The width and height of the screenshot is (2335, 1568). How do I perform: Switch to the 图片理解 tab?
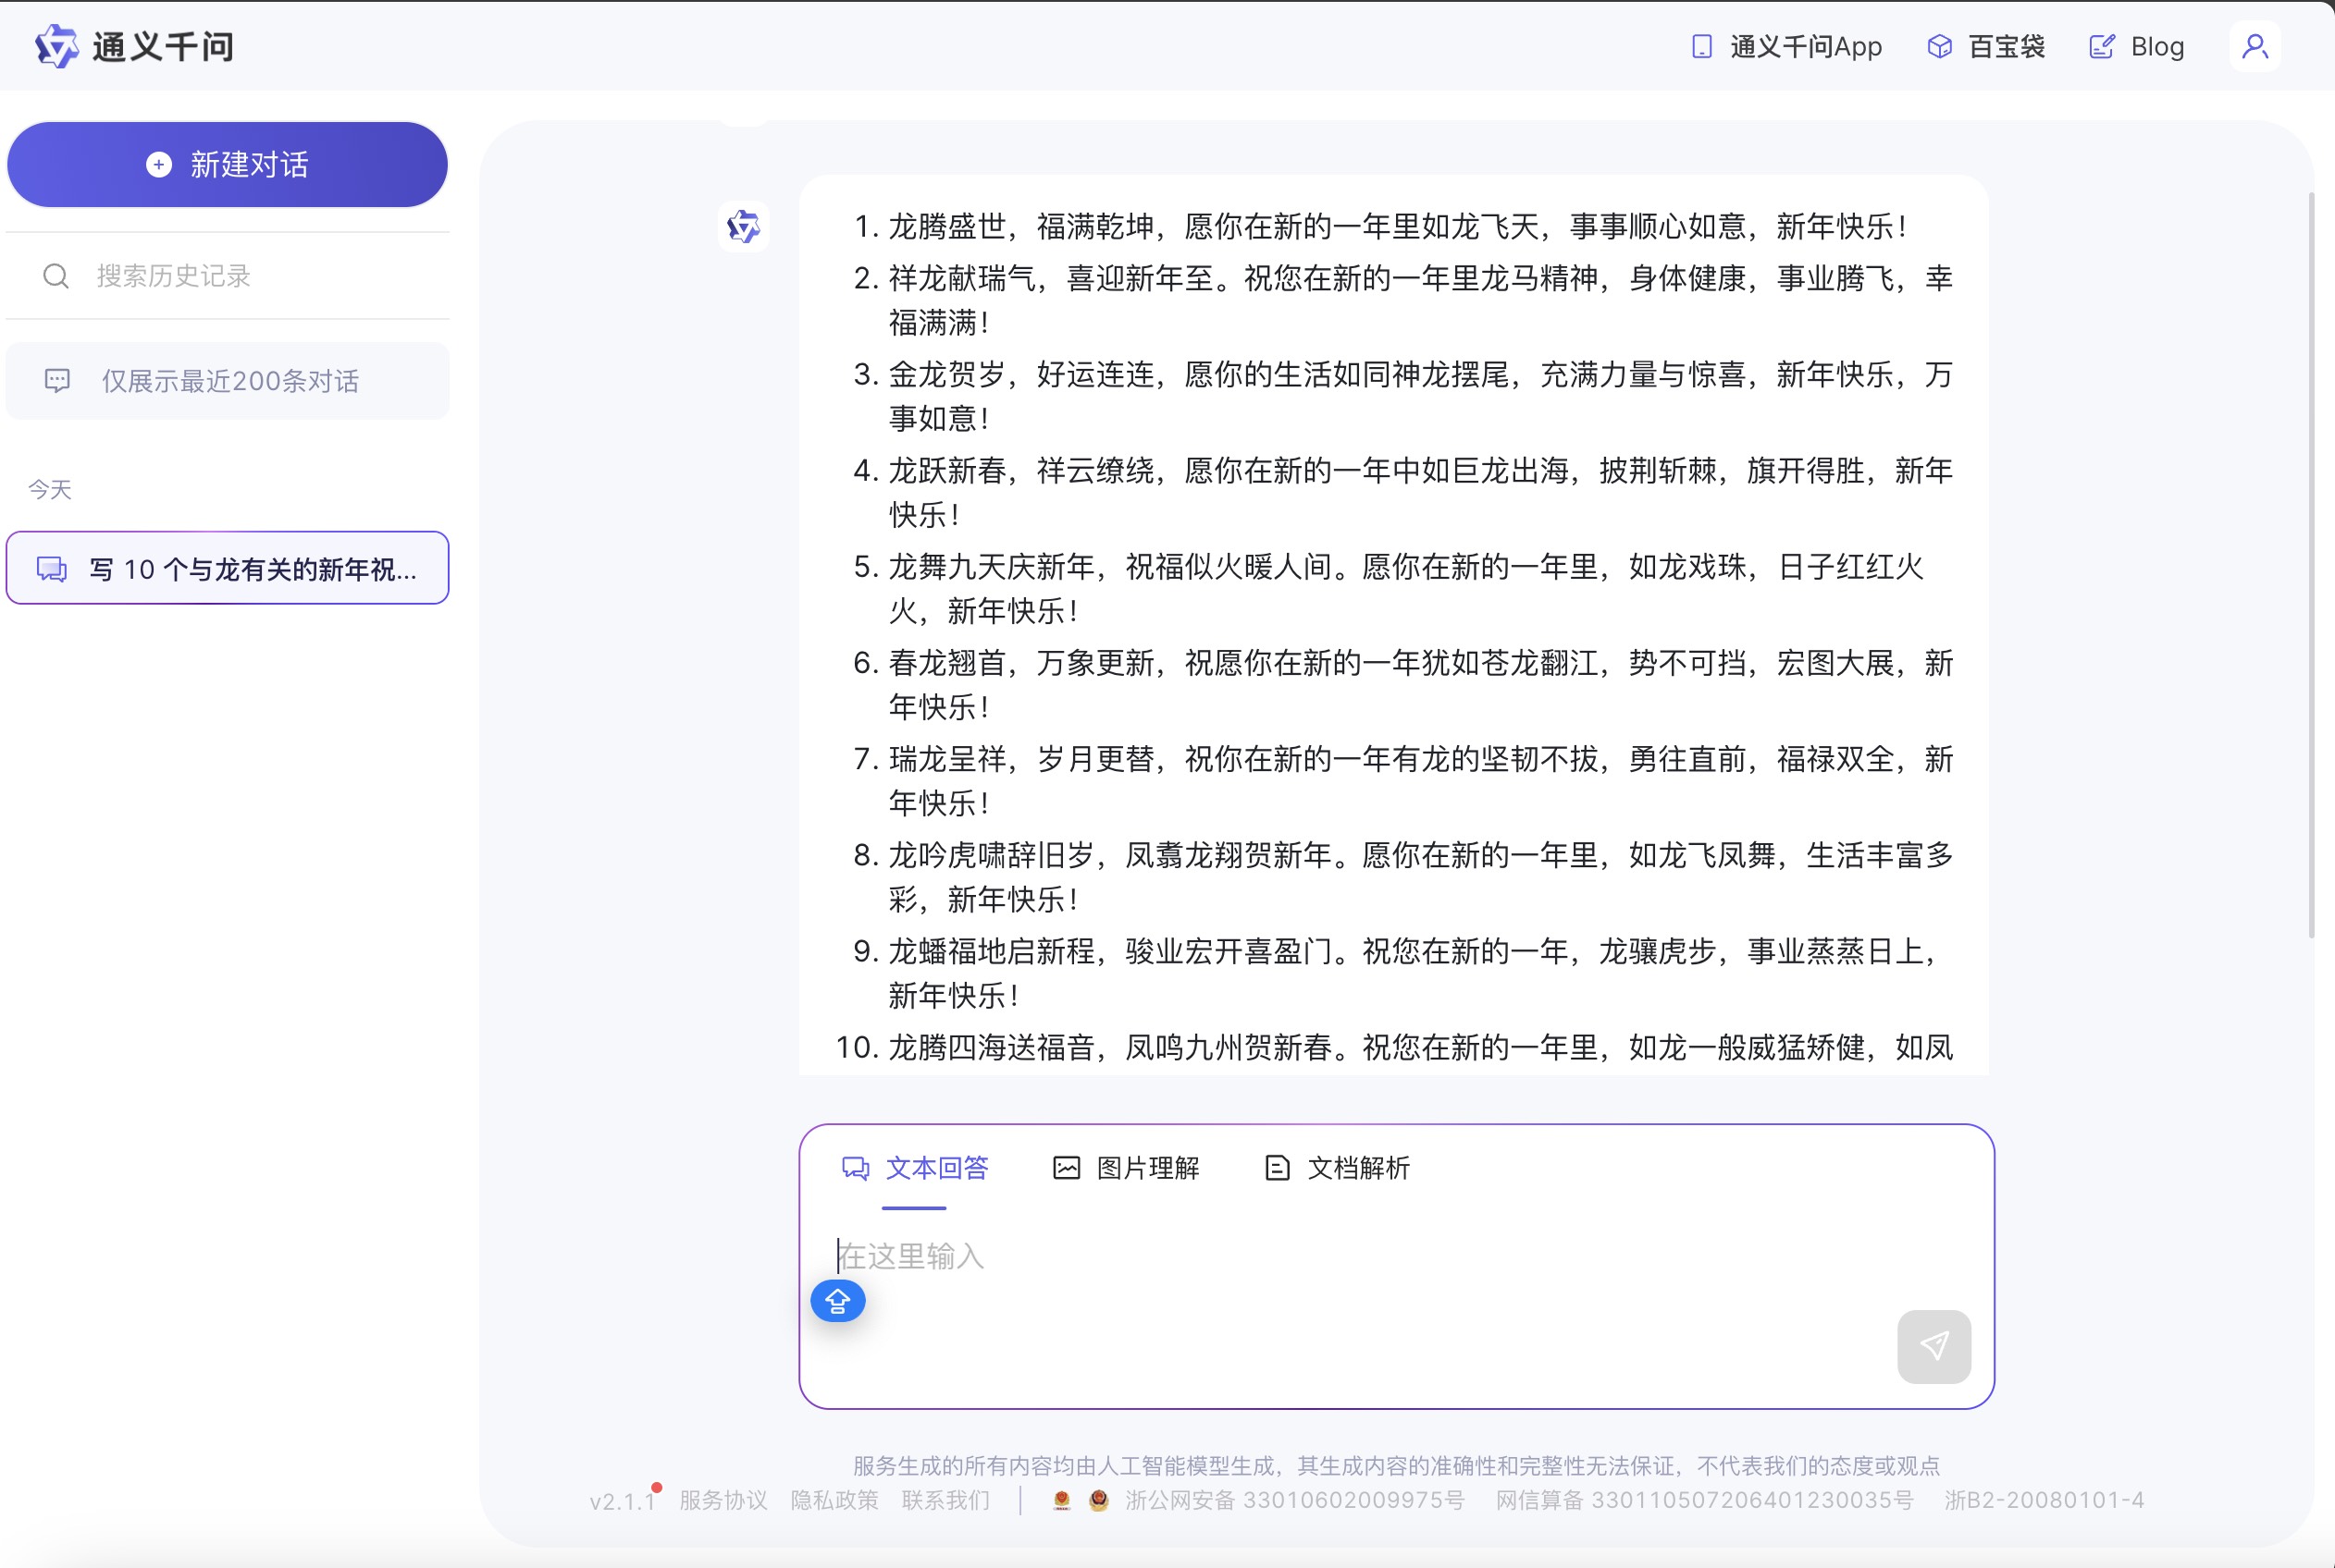click(x=1128, y=1168)
